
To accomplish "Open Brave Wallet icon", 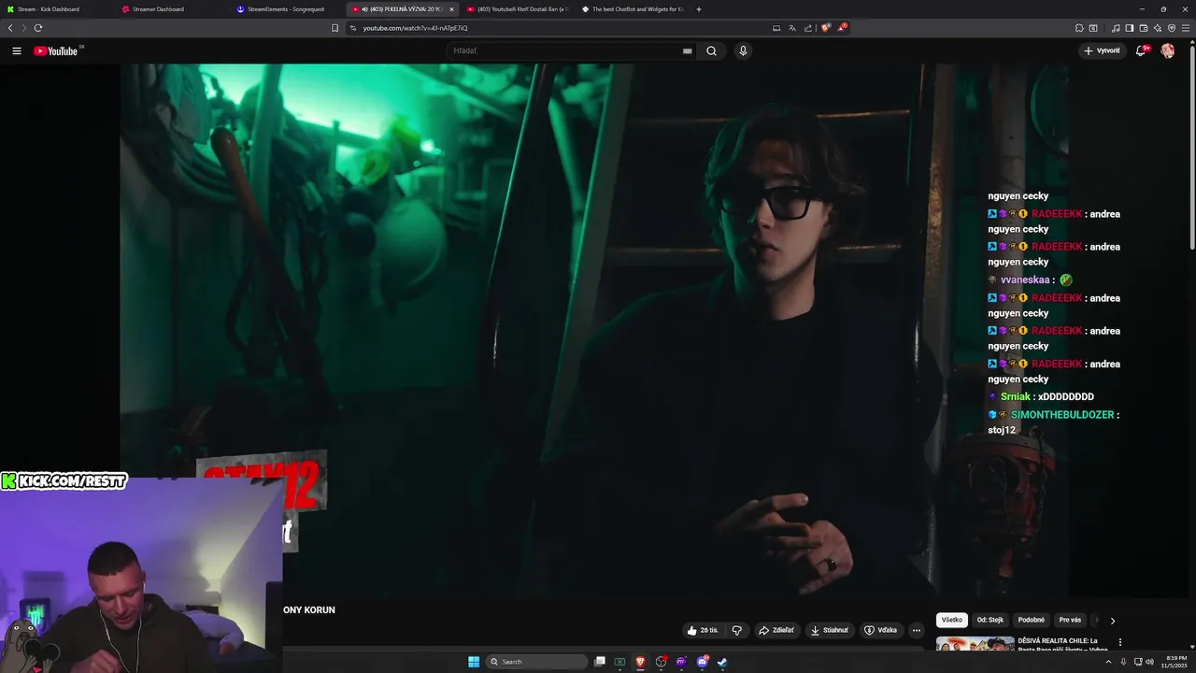I will coord(1144,28).
